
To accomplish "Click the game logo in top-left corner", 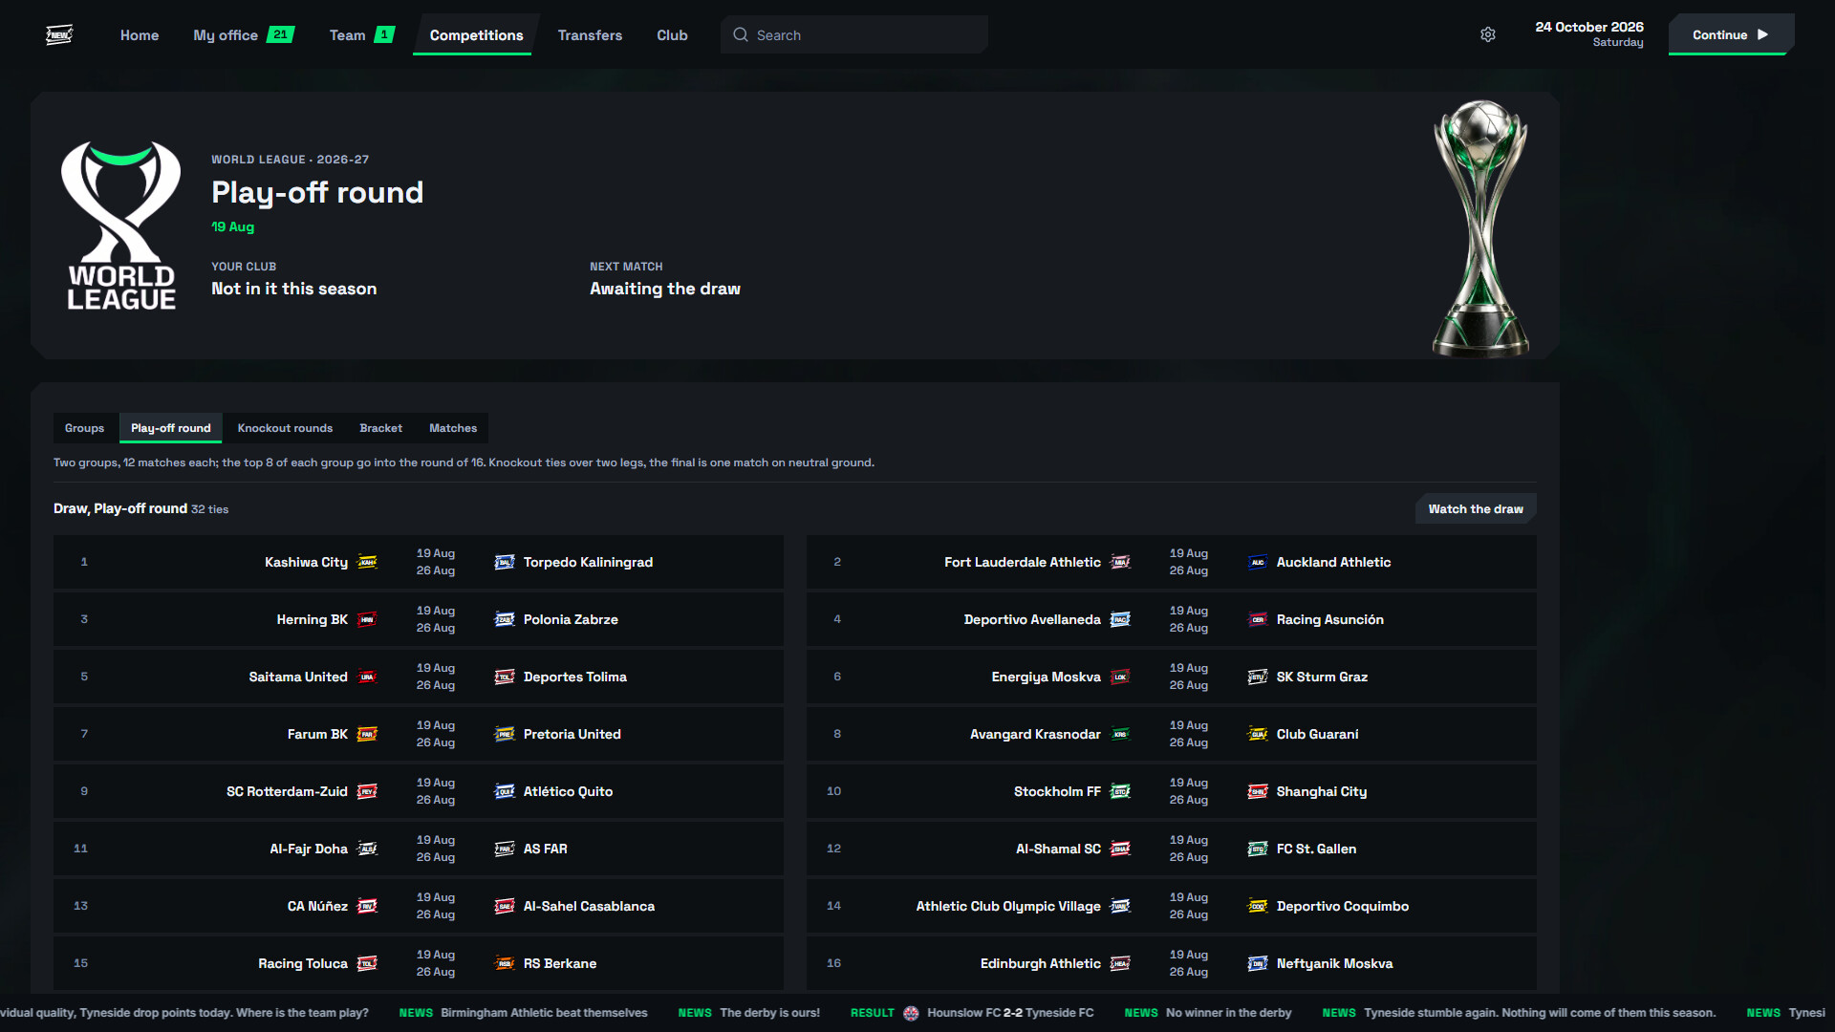I will point(59,34).
